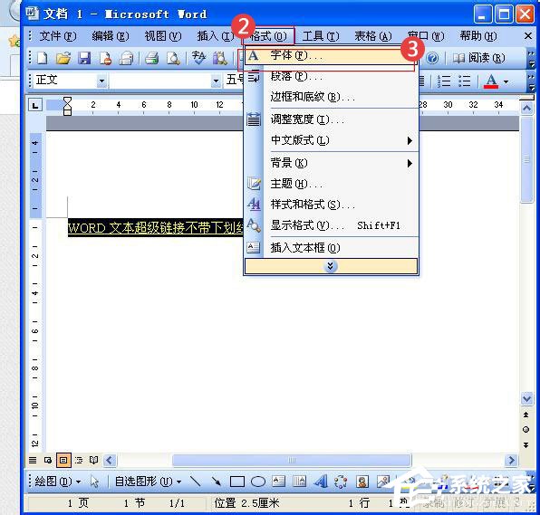This screenshot has width=540, height=515.
Task: Save the document with the floppy disk icon
Action: [84, 58]
